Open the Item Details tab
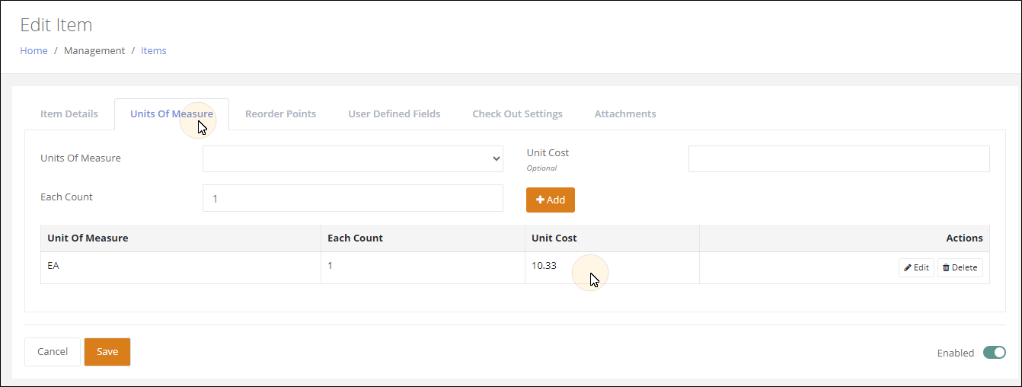Screen dimensions: 1022x387 (69, 114)
